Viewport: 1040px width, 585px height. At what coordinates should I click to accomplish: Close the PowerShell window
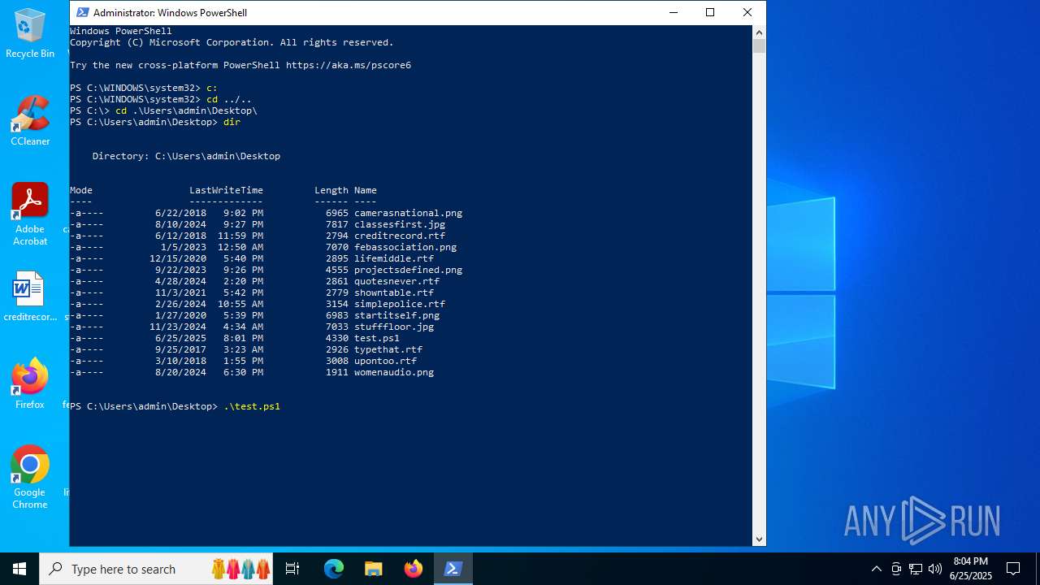point(747,12)
